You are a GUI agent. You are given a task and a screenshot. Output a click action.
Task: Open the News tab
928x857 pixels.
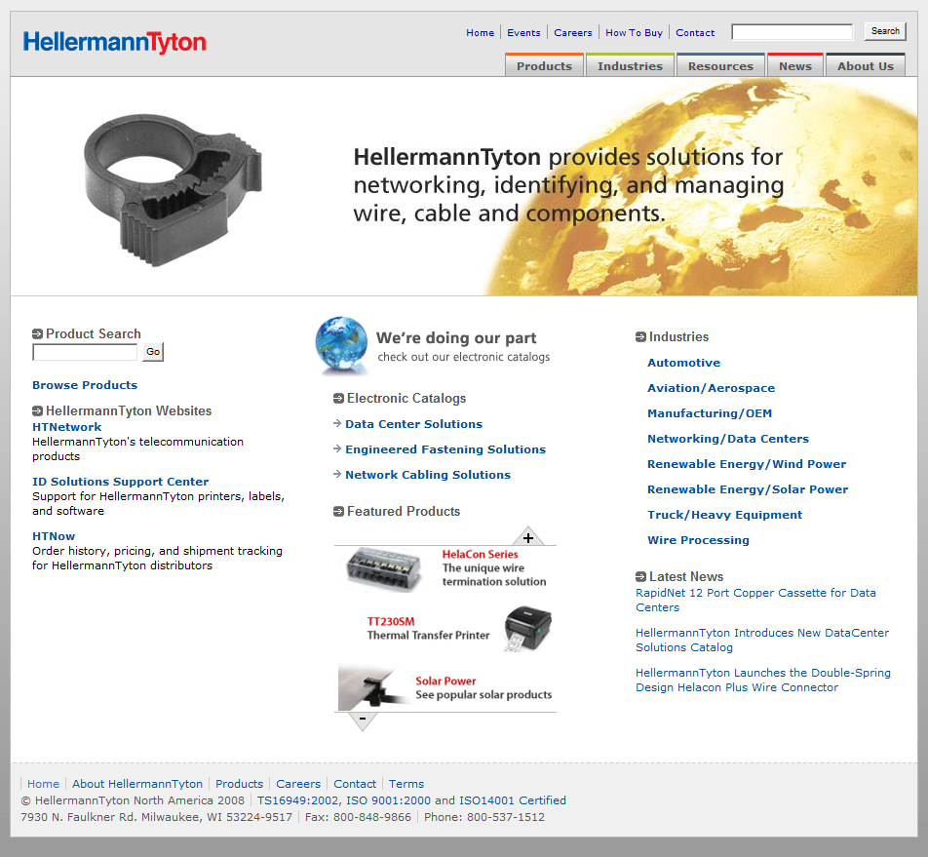[794, 65]
